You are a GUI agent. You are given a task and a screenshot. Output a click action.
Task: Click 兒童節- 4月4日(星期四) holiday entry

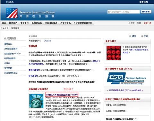(116, 105)
